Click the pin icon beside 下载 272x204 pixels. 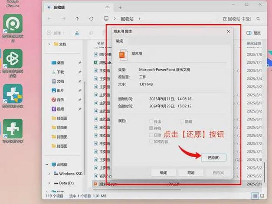[80, 72]
